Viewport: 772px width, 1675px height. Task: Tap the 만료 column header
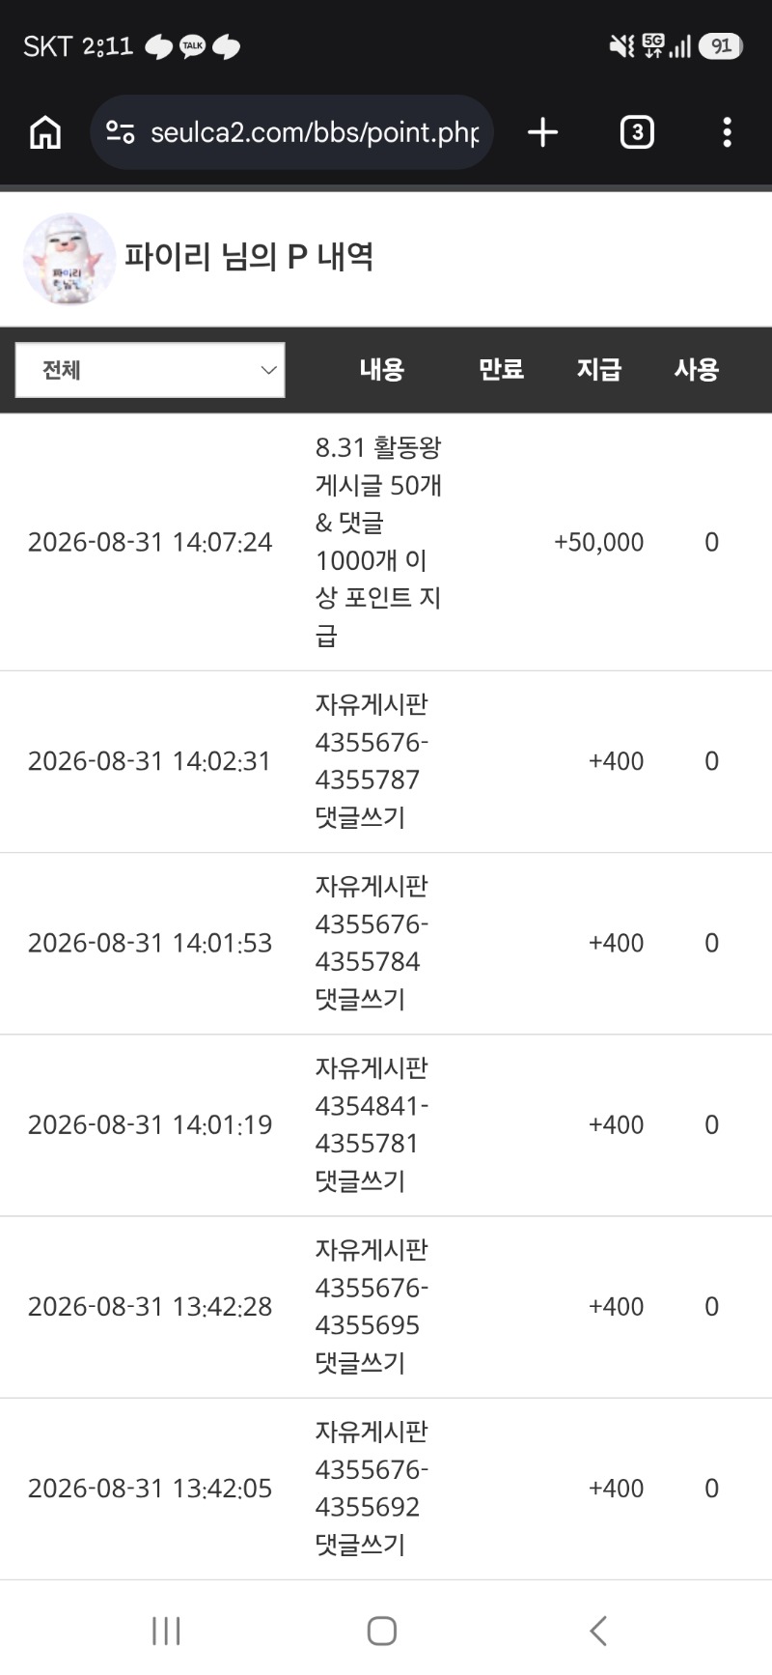(501, 369)
